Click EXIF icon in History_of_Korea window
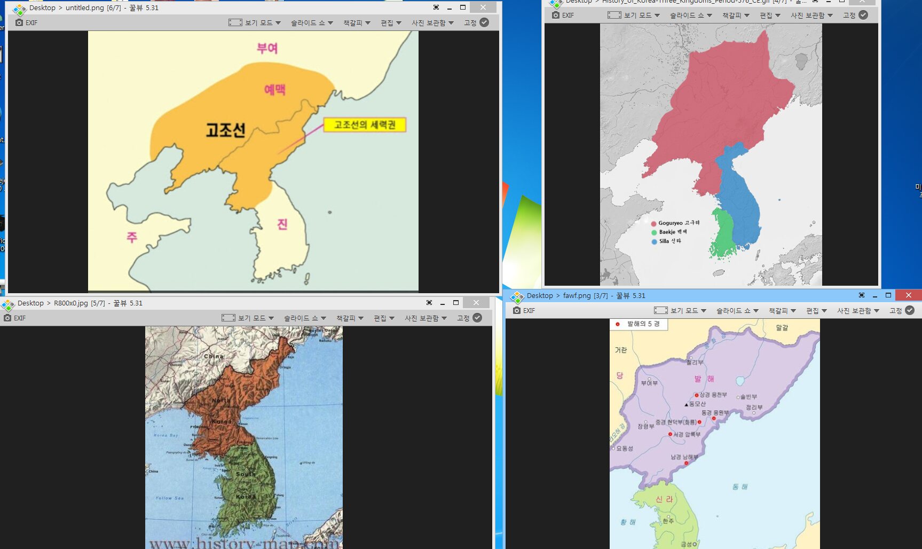This screenshot has height=549, width=922. 556,15
